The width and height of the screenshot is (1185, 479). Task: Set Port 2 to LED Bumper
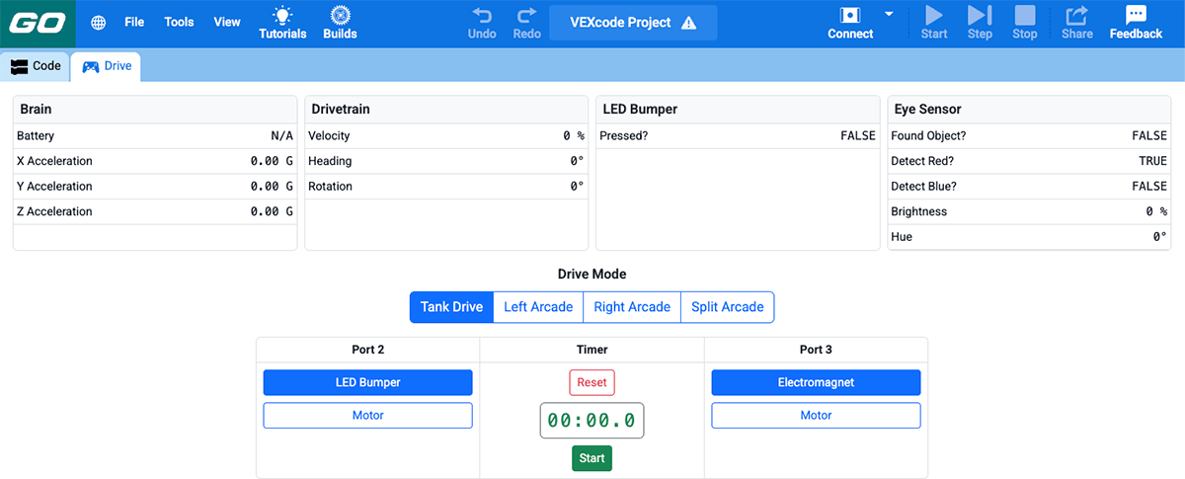pyautogui.click(x=367, y=382)
